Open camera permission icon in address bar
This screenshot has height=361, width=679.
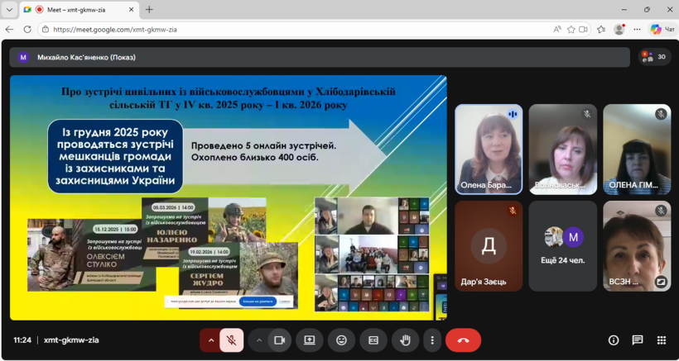coord(583,30)
